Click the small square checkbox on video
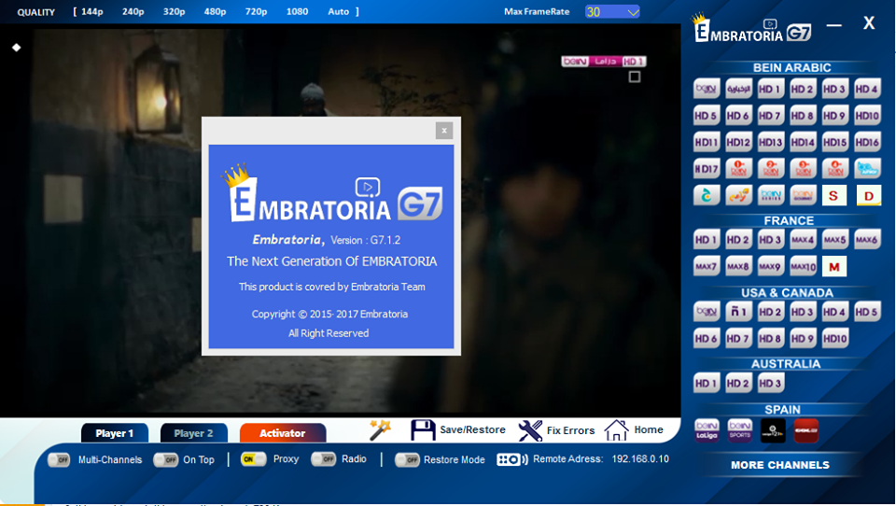Screen dimensions: 896x506 coord(635,77)
